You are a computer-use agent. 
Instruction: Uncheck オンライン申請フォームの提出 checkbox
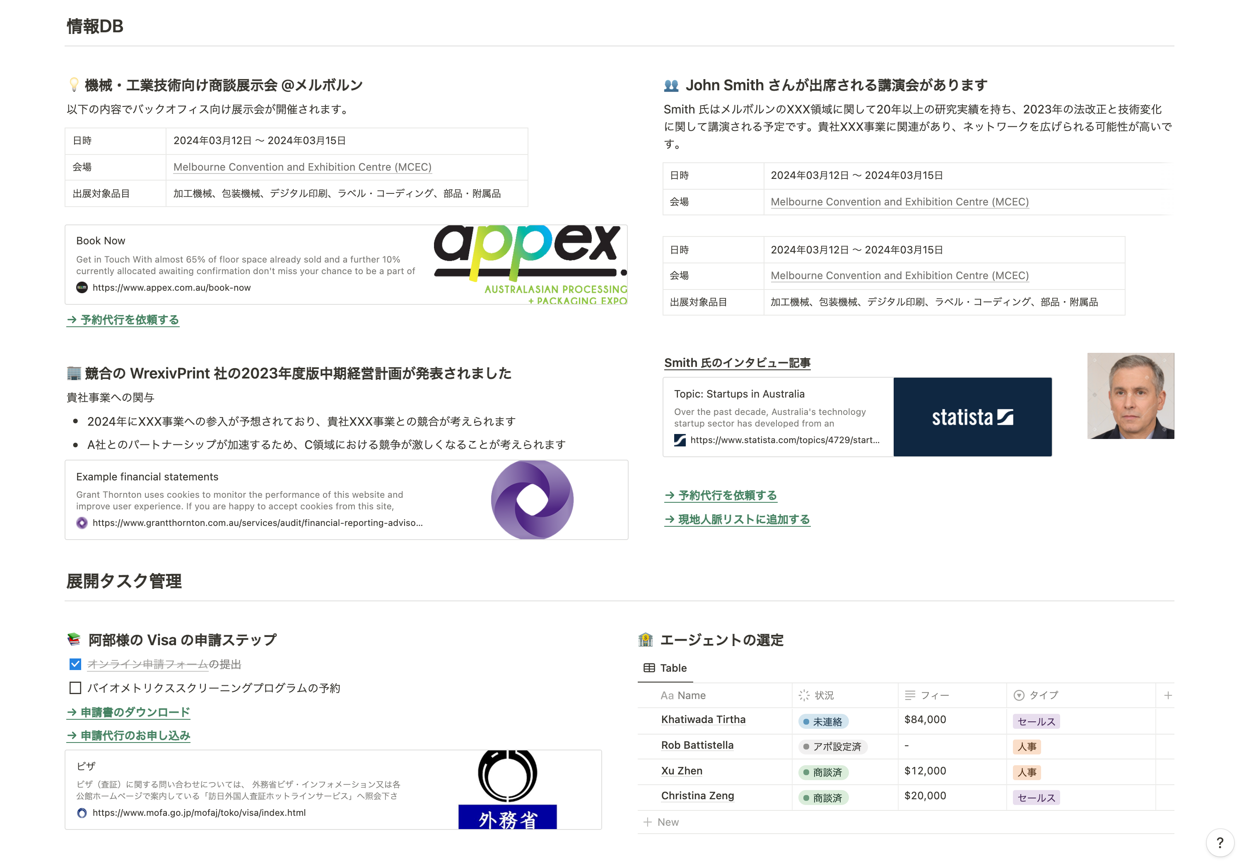(x=75, y=664)
